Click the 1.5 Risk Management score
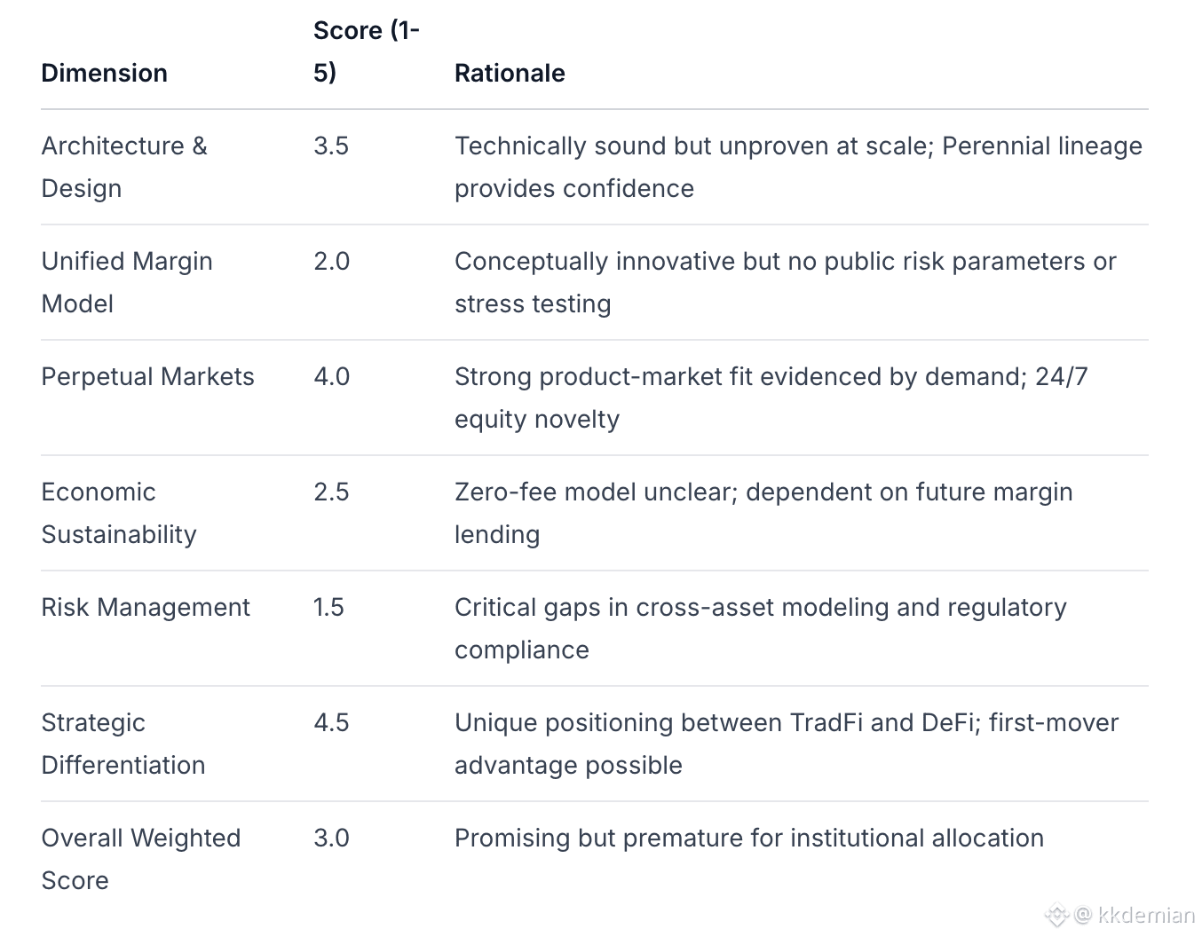Viewport: 1202px width, 937px height. click(328, 607)
